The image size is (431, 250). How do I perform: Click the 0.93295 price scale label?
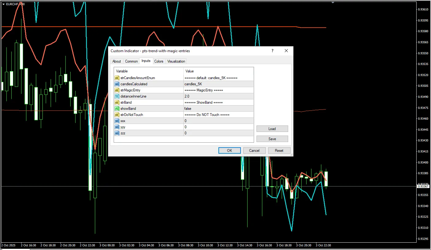pos(423,239)
